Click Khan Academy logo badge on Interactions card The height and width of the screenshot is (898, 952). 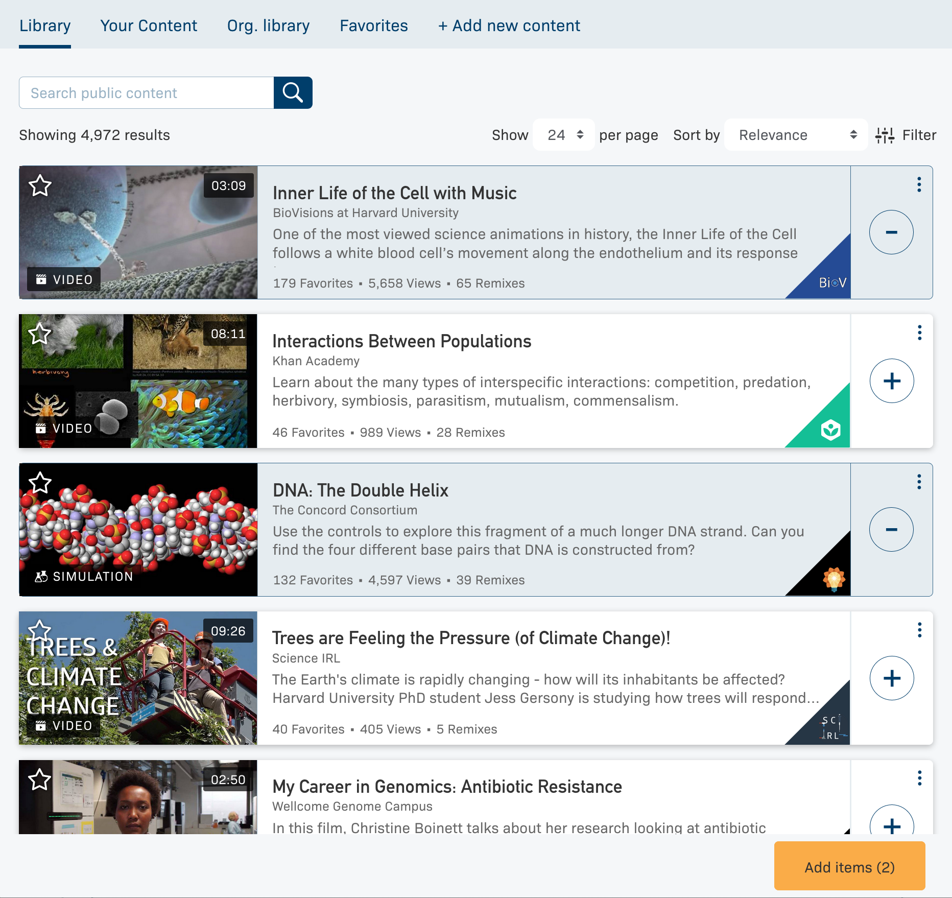830,430
